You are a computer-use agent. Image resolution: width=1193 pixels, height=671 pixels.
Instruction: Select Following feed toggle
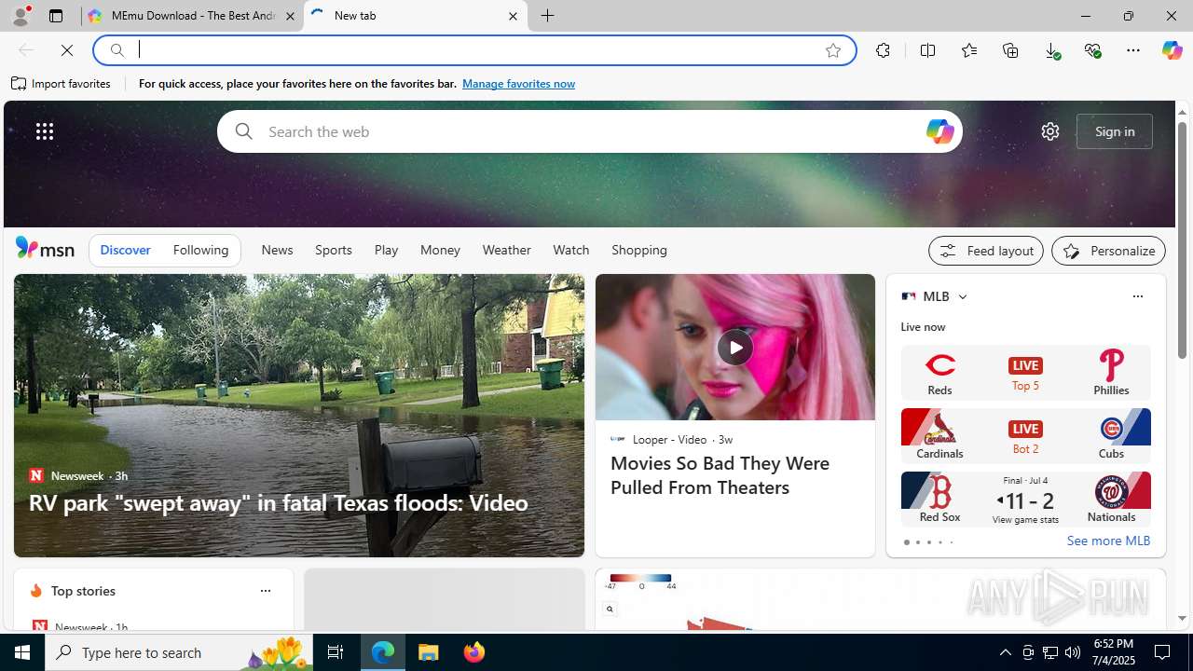(x=200, y=250)
